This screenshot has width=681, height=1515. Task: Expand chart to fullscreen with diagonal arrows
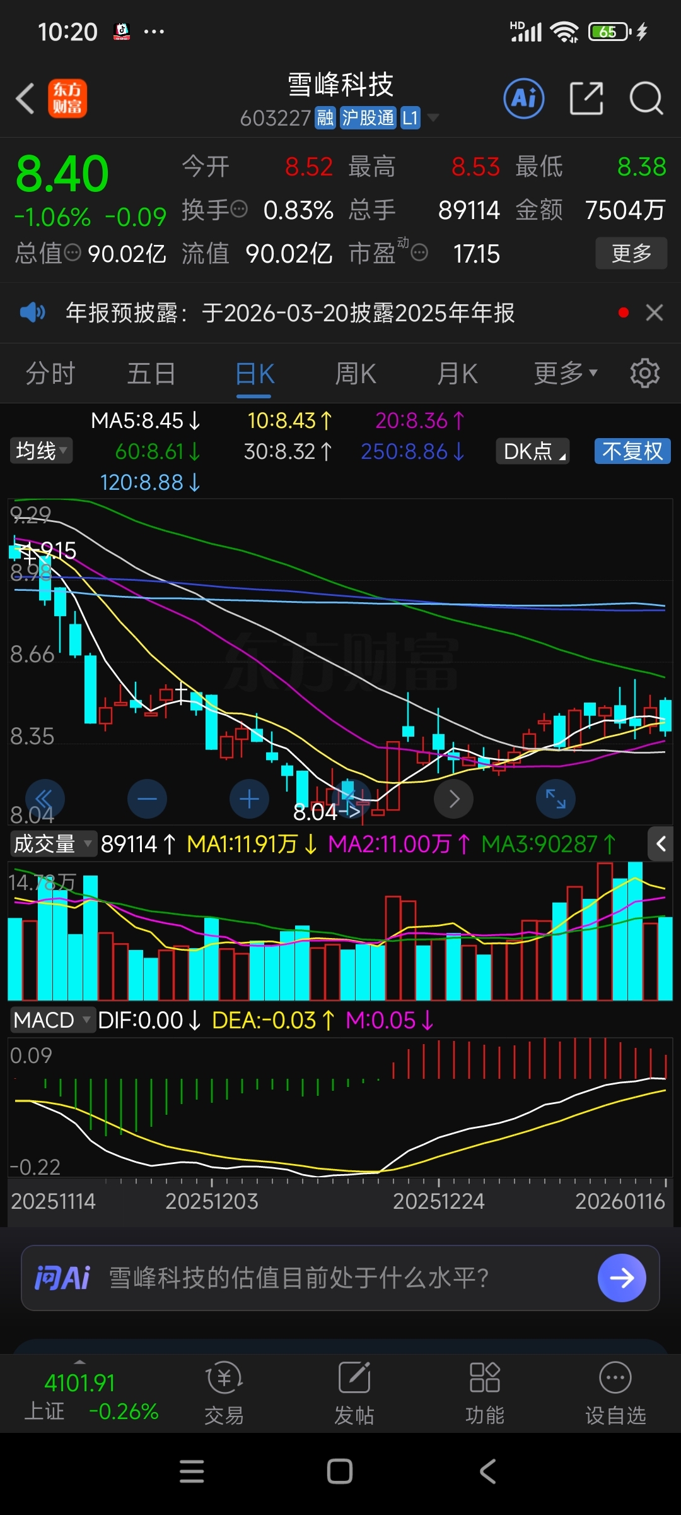(x=556, y=799)
